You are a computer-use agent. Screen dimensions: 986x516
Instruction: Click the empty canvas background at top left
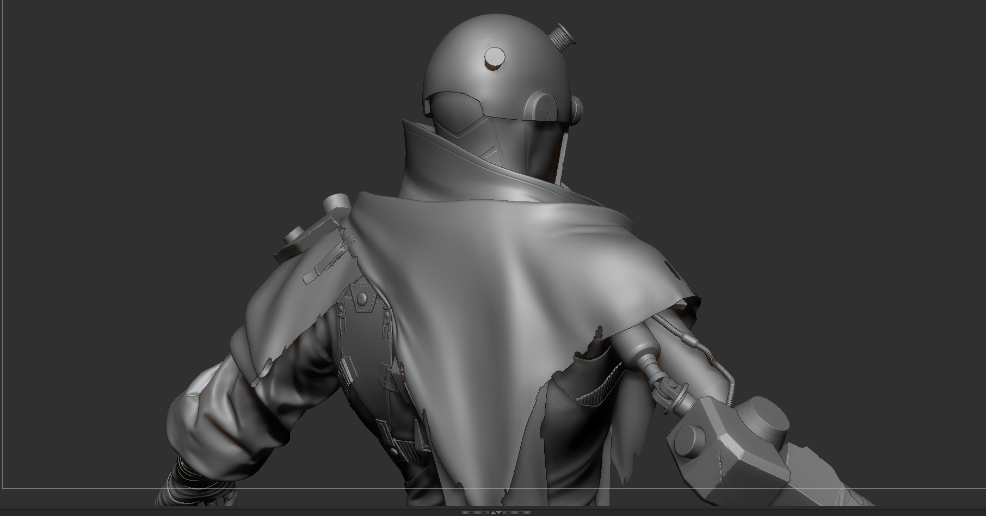click(x=163, y=109)
